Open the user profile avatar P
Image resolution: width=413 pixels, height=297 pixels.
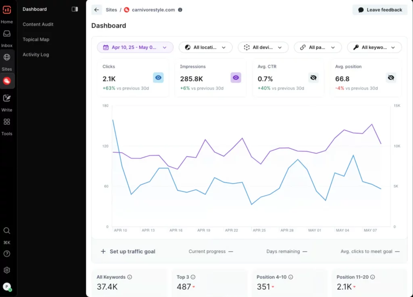[7, 287]
